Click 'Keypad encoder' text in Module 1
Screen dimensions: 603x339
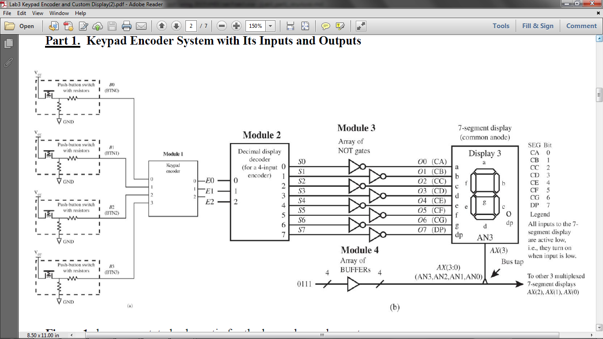173,168
